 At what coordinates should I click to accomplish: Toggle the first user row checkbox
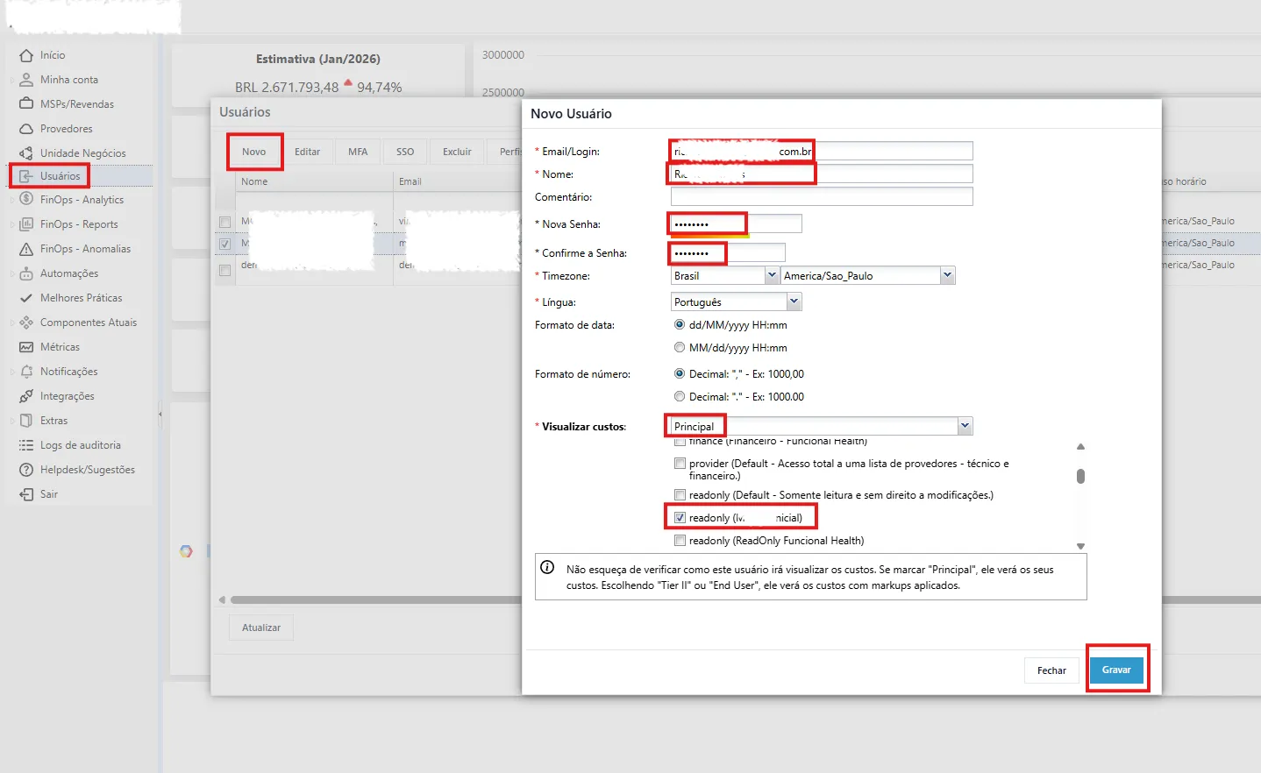click(x=225, y=222)
